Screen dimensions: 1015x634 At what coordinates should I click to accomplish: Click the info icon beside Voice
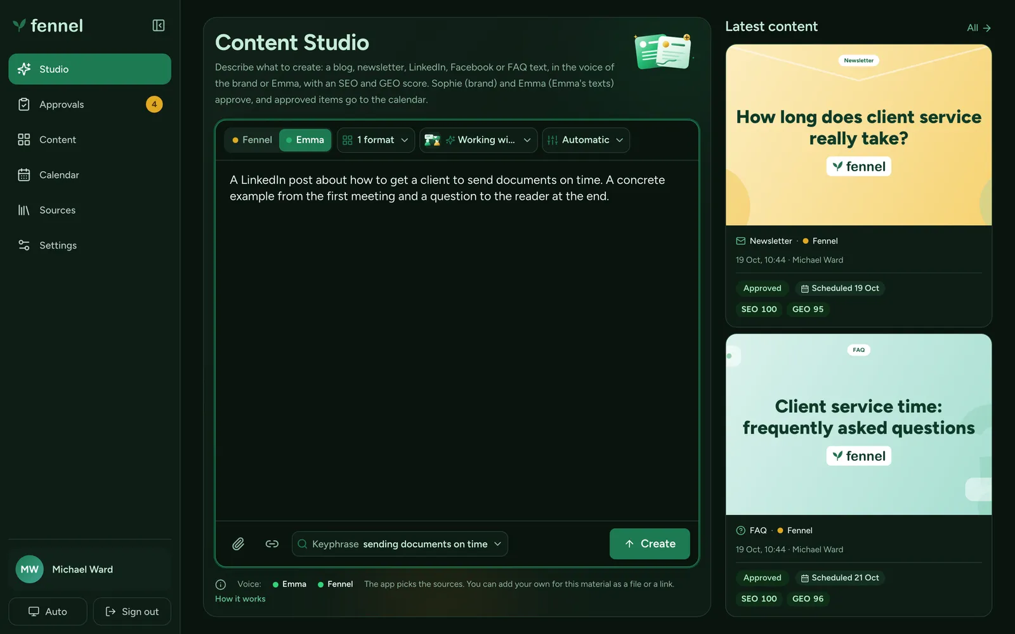click(x=221, y=585)
